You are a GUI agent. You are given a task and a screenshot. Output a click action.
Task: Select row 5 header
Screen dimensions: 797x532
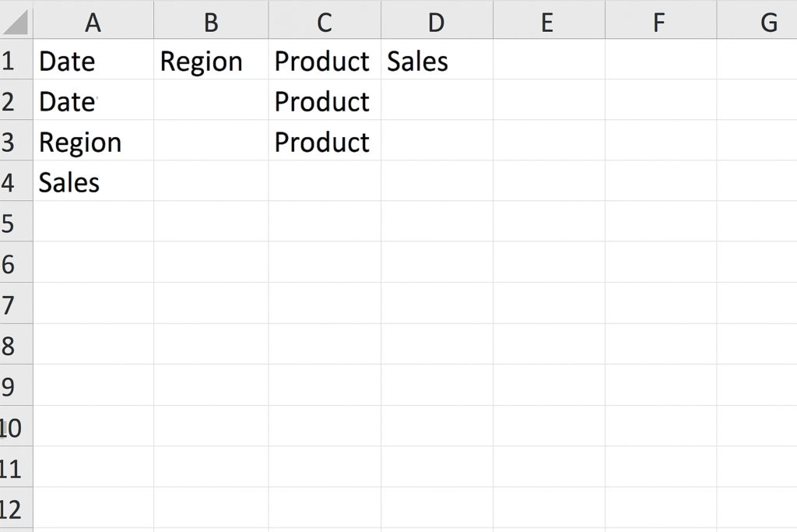click(x=16, y=221)
